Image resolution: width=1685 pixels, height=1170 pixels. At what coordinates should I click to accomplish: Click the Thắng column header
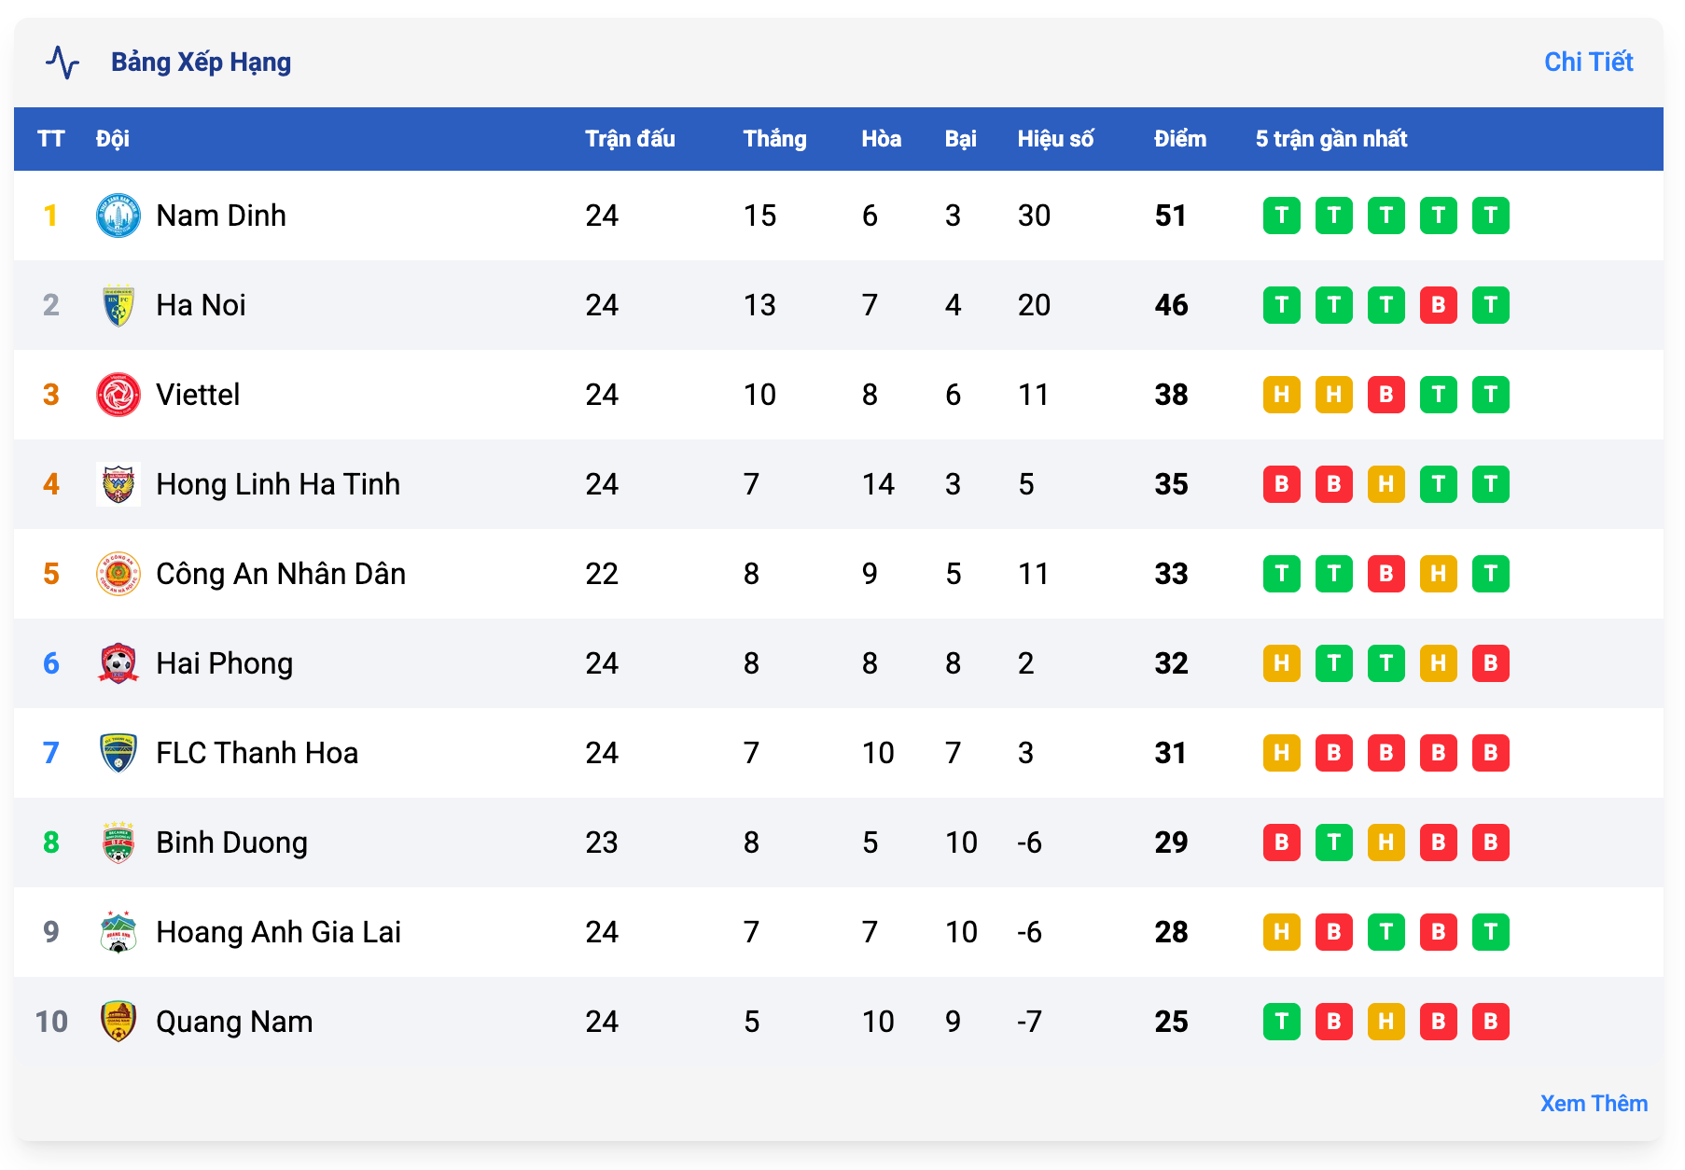coord(774,139)
